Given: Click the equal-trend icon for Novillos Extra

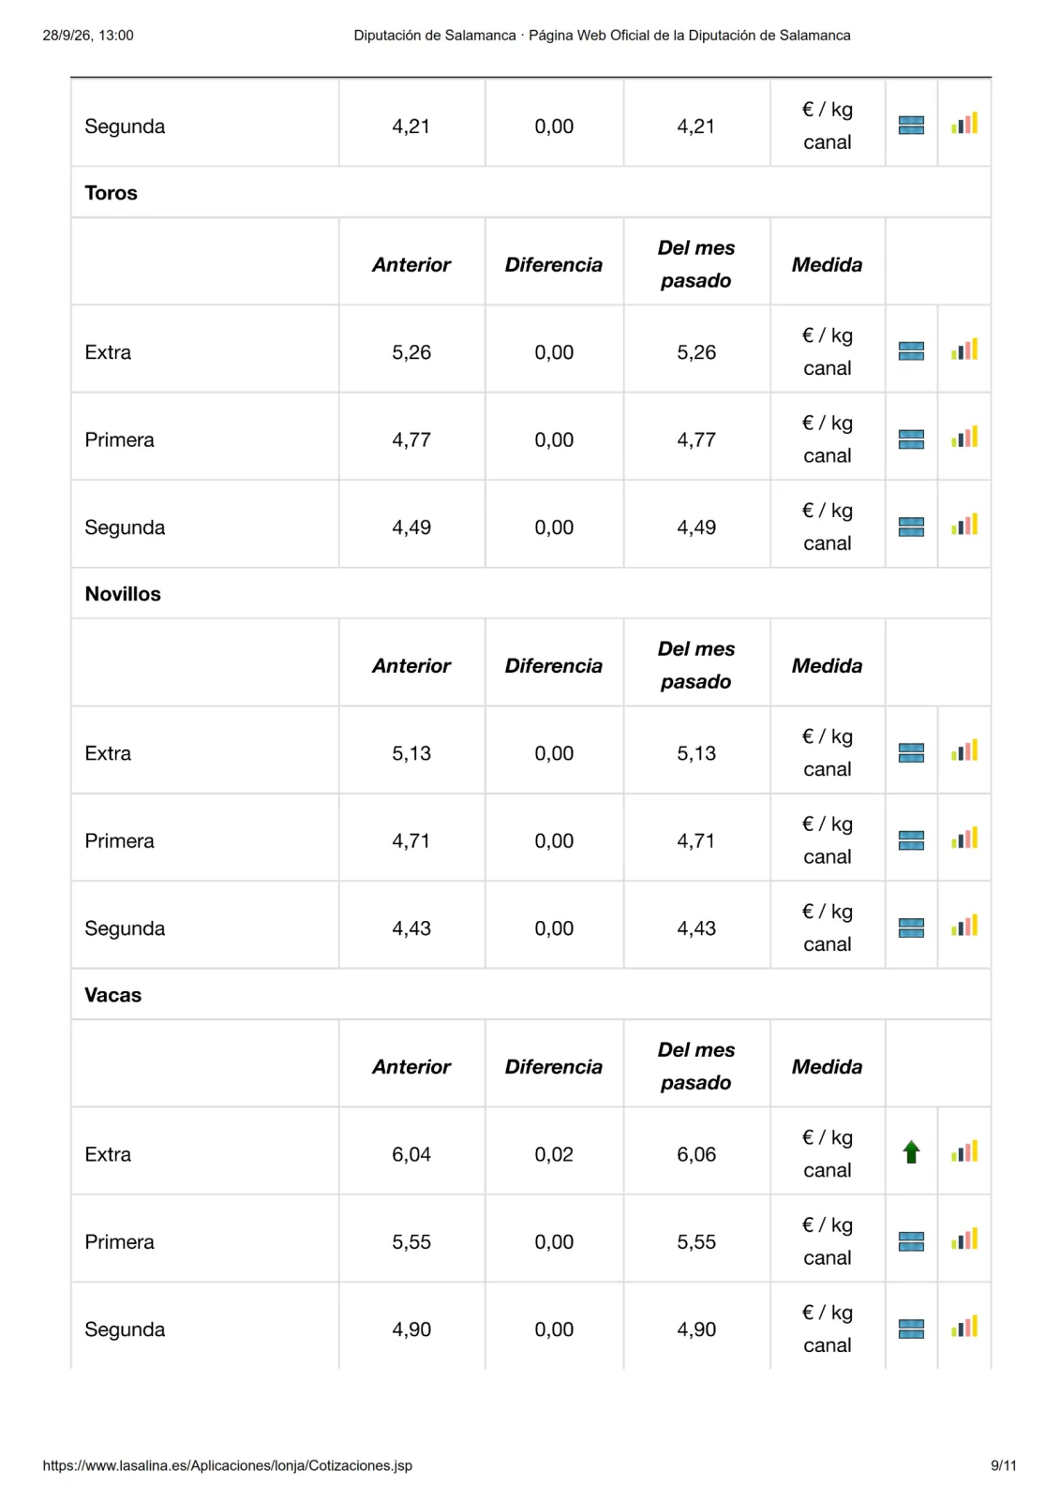Looking at the screenshot, I should tap(911, 753).
